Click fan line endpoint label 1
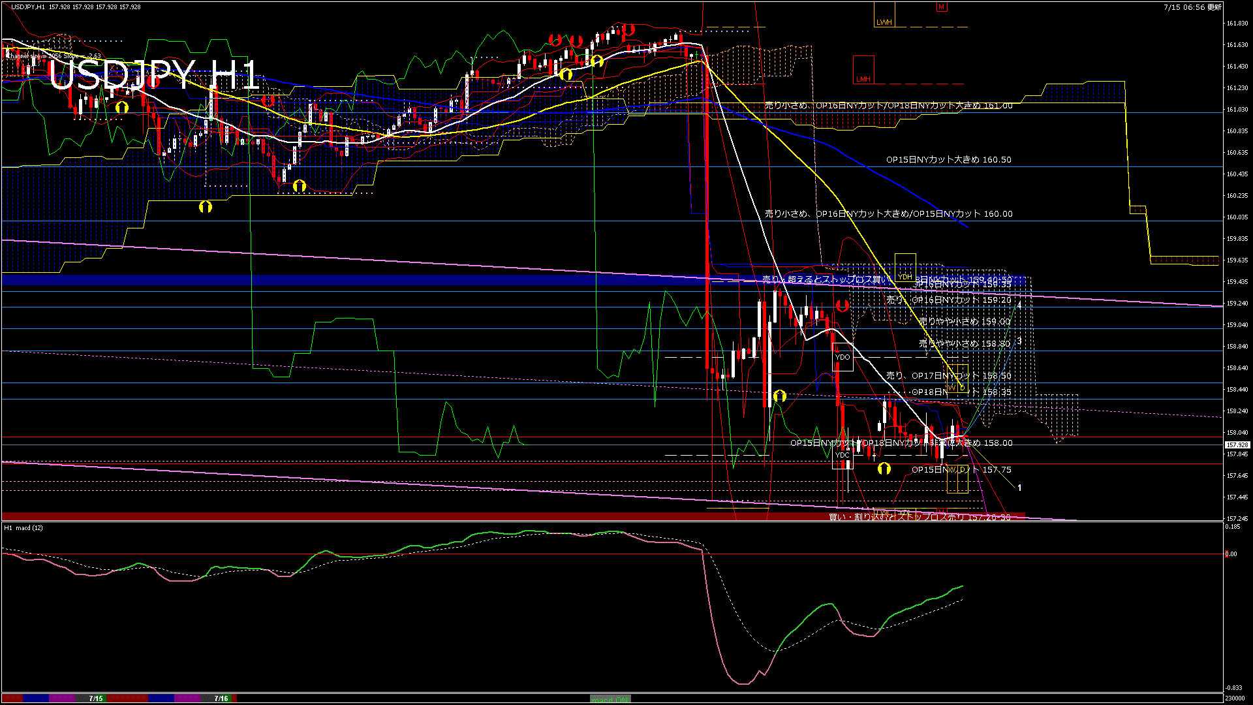Viewport: 1253px width, 705px height. pos(1019,488)
